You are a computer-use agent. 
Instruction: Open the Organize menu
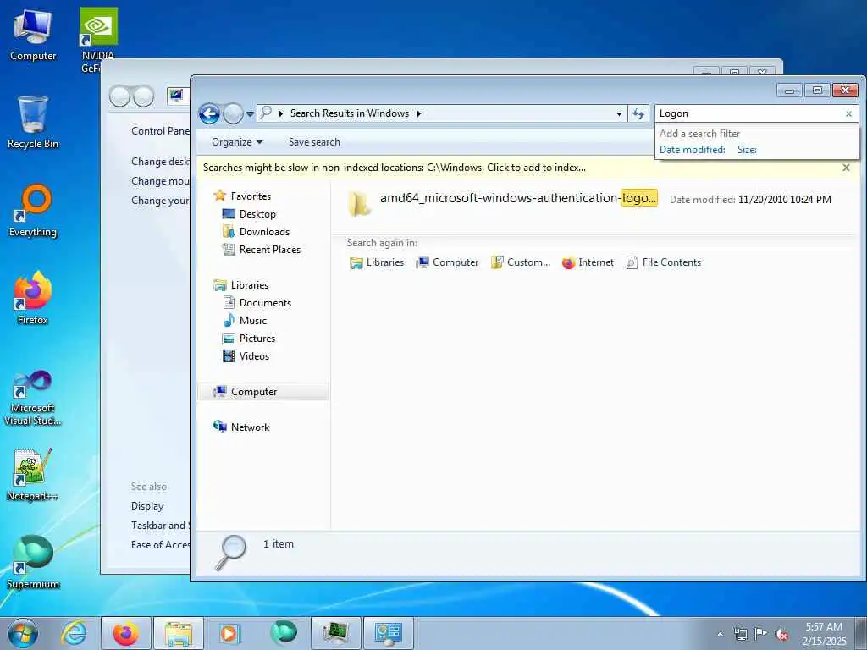(237, 142)
